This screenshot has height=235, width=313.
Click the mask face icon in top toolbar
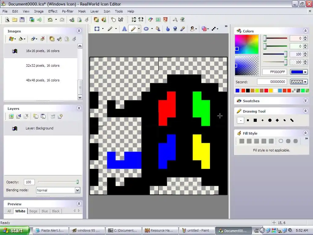[x=165, y=20]
